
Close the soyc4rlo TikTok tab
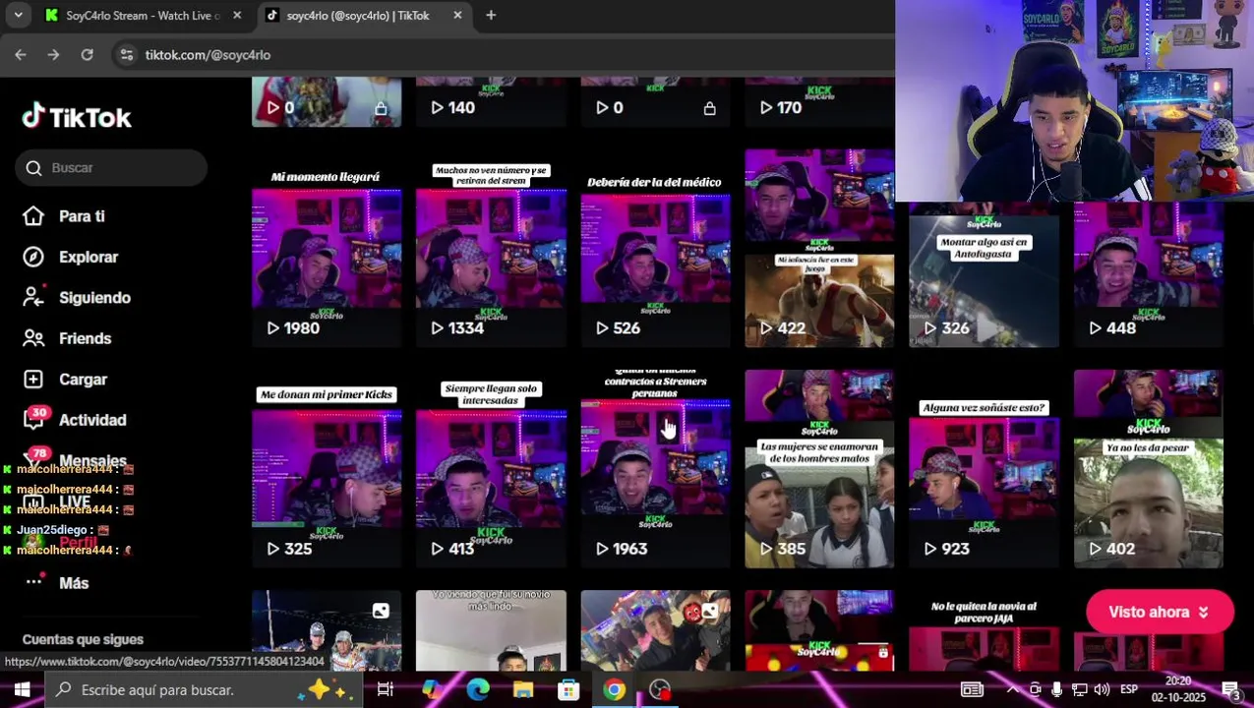[x=457, y=16]
